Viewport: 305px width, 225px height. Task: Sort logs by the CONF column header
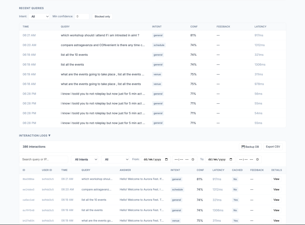(200, 170)
